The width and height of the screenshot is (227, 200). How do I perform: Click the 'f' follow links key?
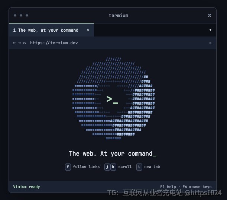coord(68,167)
